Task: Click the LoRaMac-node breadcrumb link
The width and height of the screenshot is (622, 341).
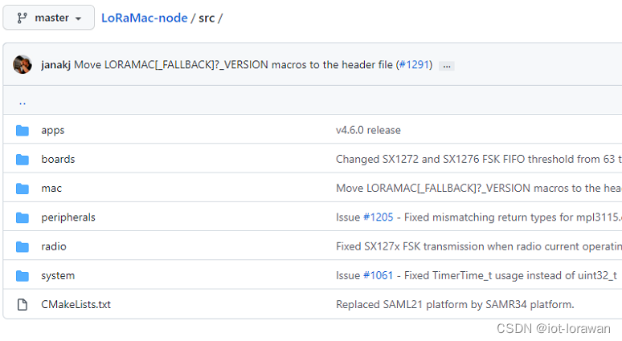Action: click(x=144, y=18)
